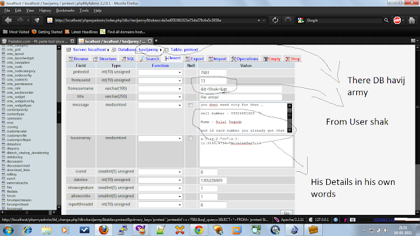Click the browser Back arrow button
420x236 pixels.
tap(8, 20)
